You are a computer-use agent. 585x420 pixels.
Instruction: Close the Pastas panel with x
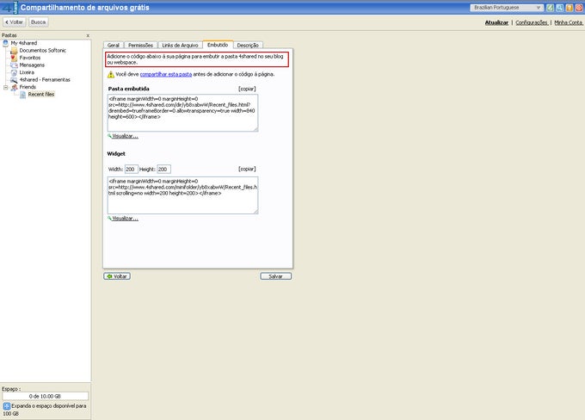88,35
